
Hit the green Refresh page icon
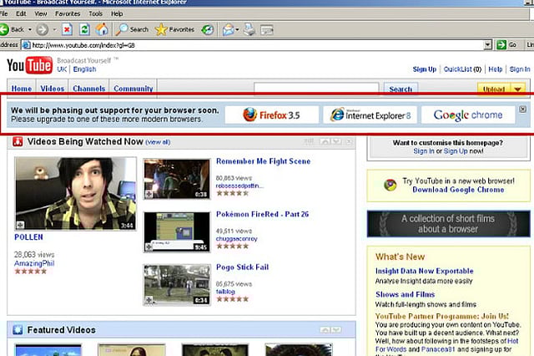(x=84, y=29)
